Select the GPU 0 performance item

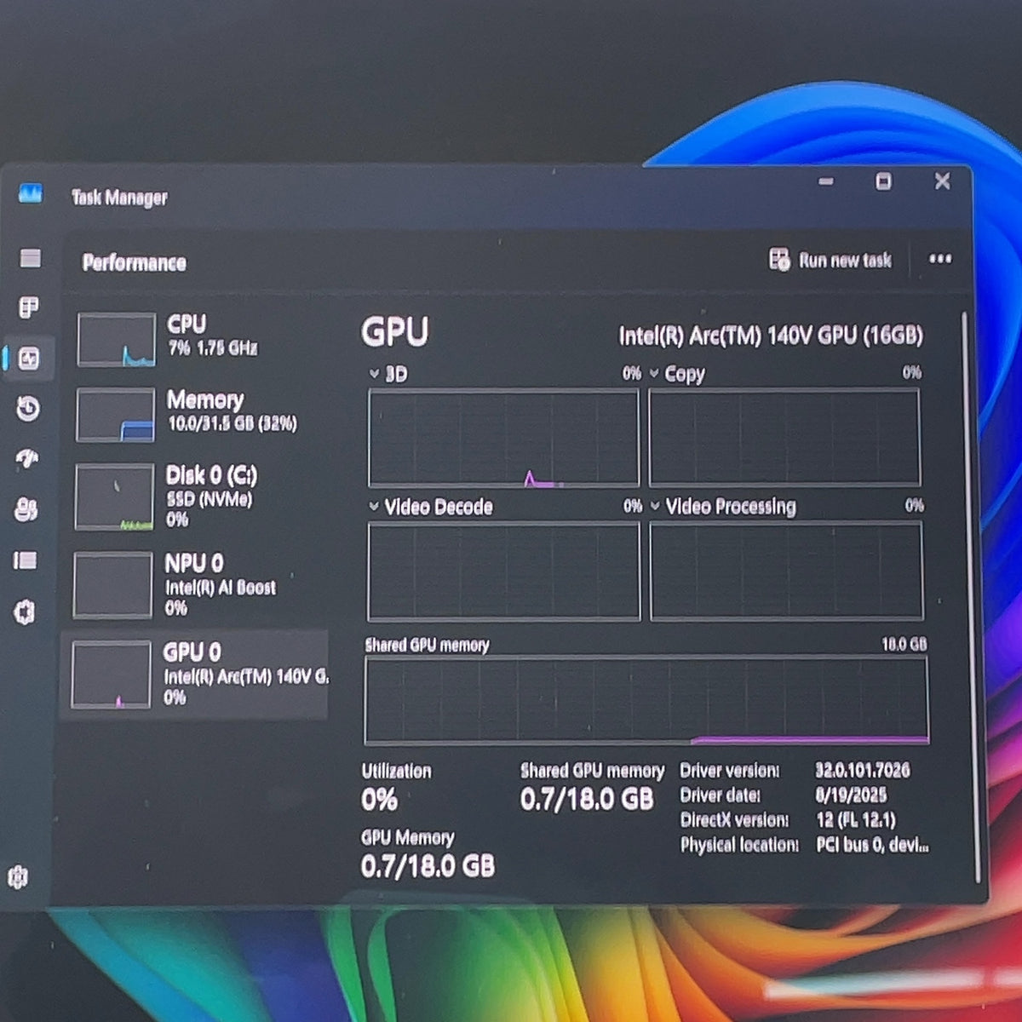pos(196,675)
